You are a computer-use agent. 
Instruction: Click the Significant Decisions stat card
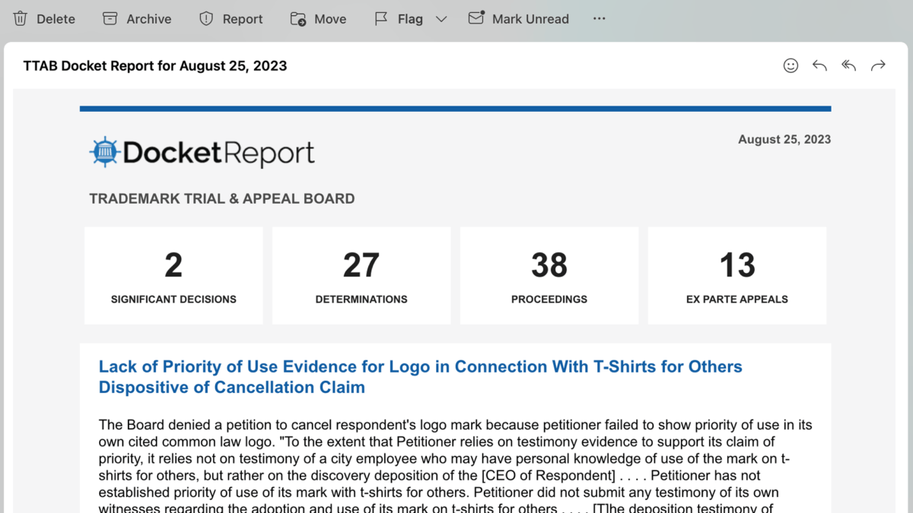pyautogui.click(x=173, y=275)
